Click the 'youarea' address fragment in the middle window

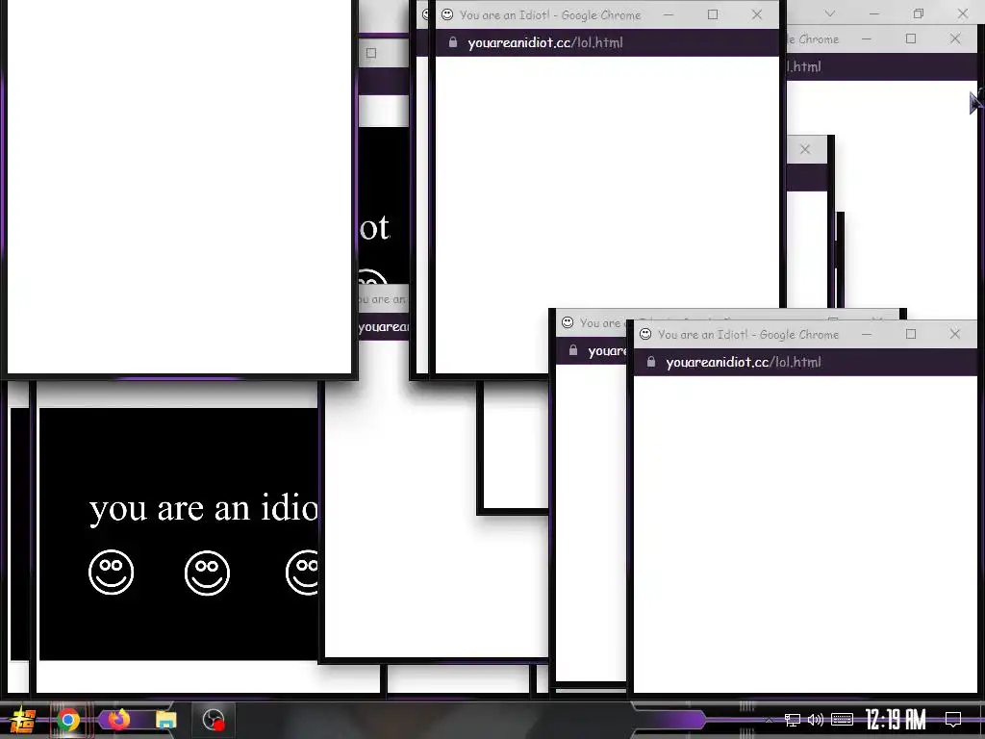point(383,327)
